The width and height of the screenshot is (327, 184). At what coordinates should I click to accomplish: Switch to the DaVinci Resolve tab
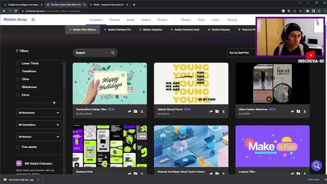[219, 30]
